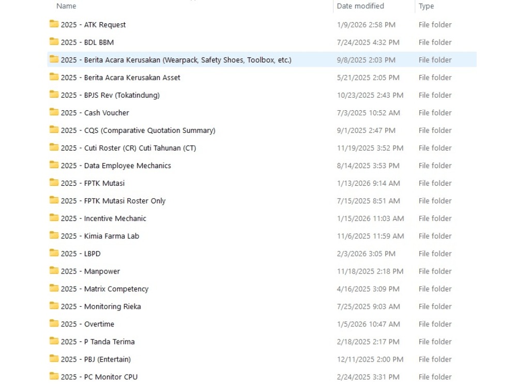517x388 pixels.
Task: Sort files by the Name column header
Action: click(66, 6)
